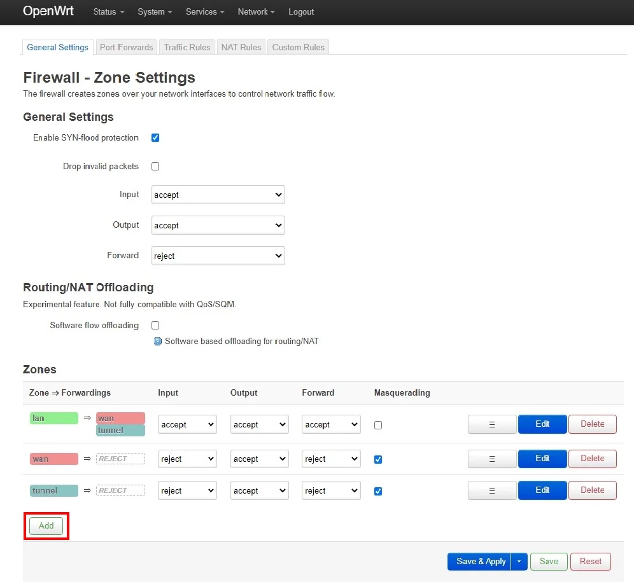The width and height of the screenshot is (634, 582).
Task: Click Add to create a new zone
Action: [x=46, y=526]
